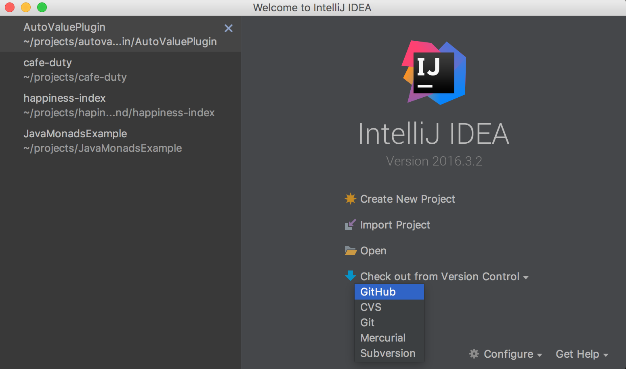Click the Create New Project star icon
The height and width of the screenshot is (369, 626).
pos(350,199)
